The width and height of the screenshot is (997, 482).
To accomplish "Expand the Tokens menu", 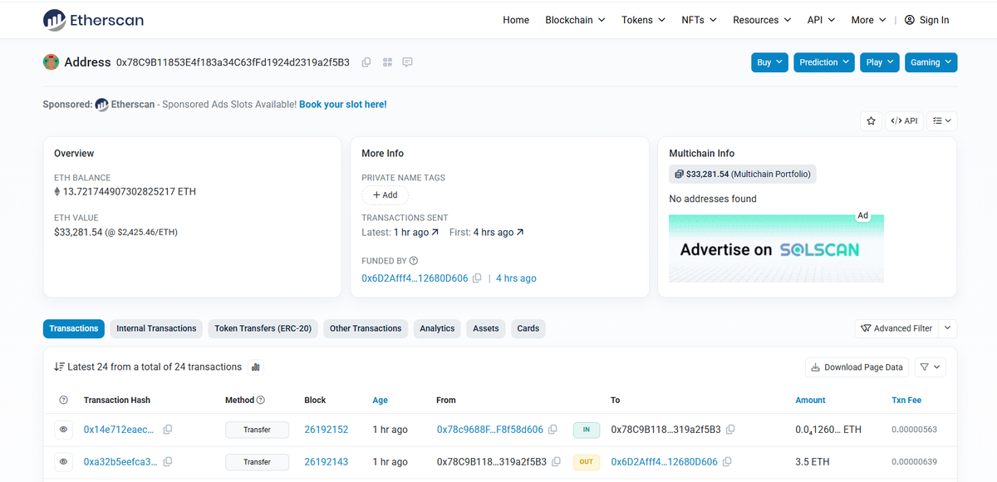I will 643,20.
